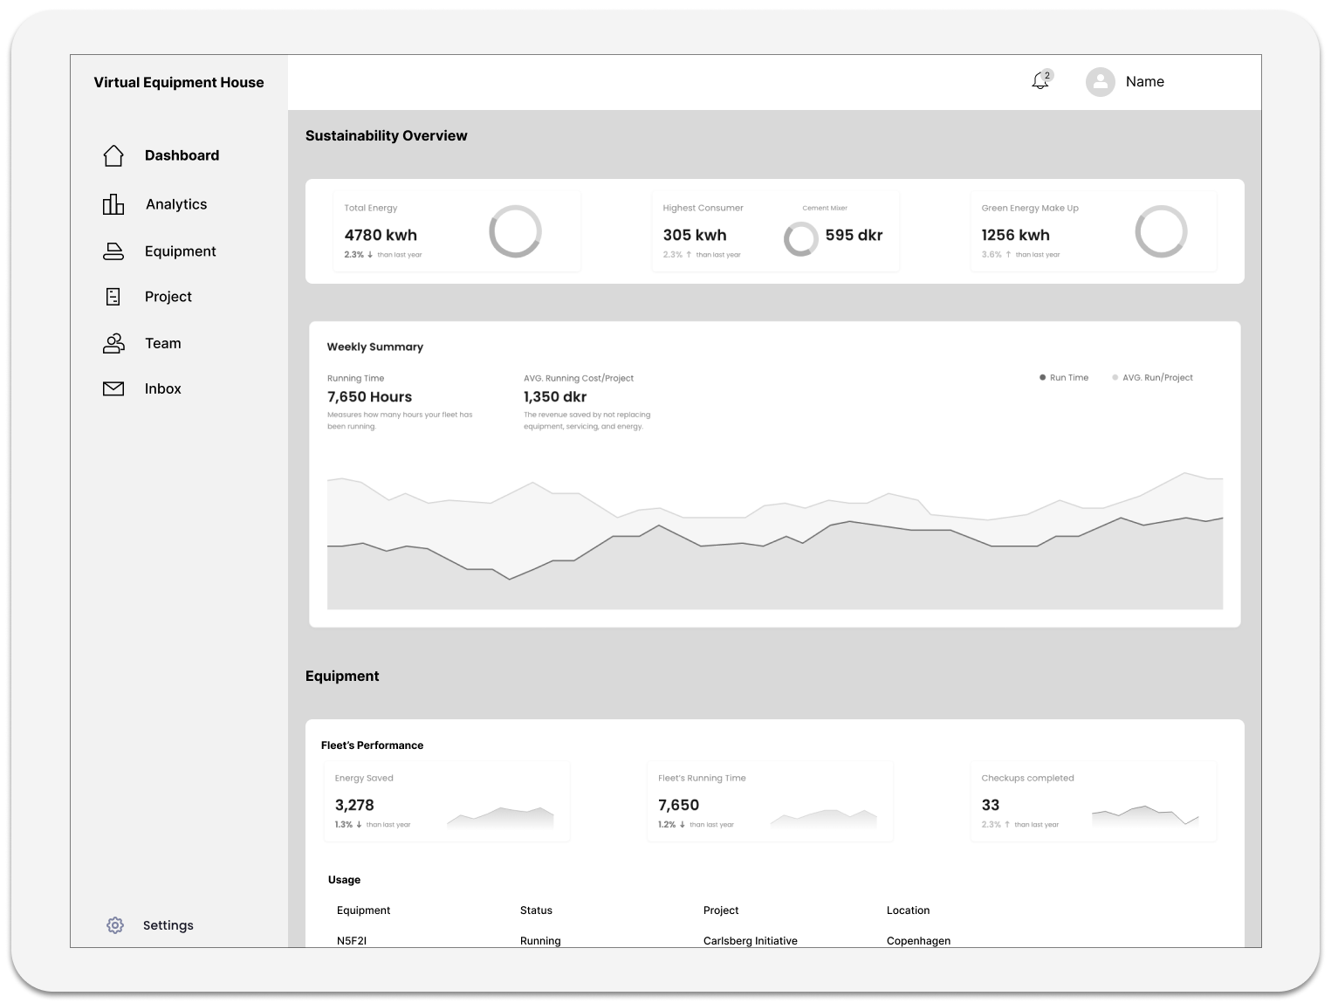Viewport: 1338px width, 1003px height.
Task: Open the Carlsberg Initiative project
Action: 750,940
